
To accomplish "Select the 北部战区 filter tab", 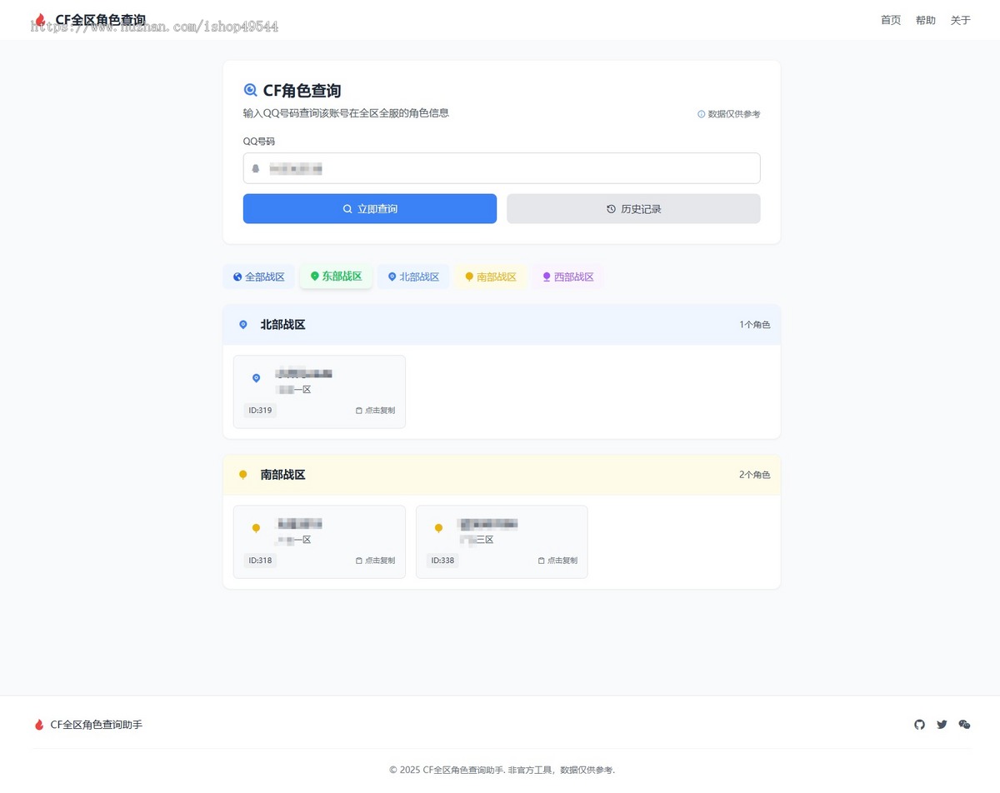I will [x=413, y=277].
